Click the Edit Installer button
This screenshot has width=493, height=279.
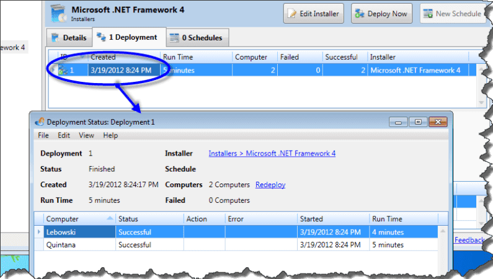pos(313,14)
